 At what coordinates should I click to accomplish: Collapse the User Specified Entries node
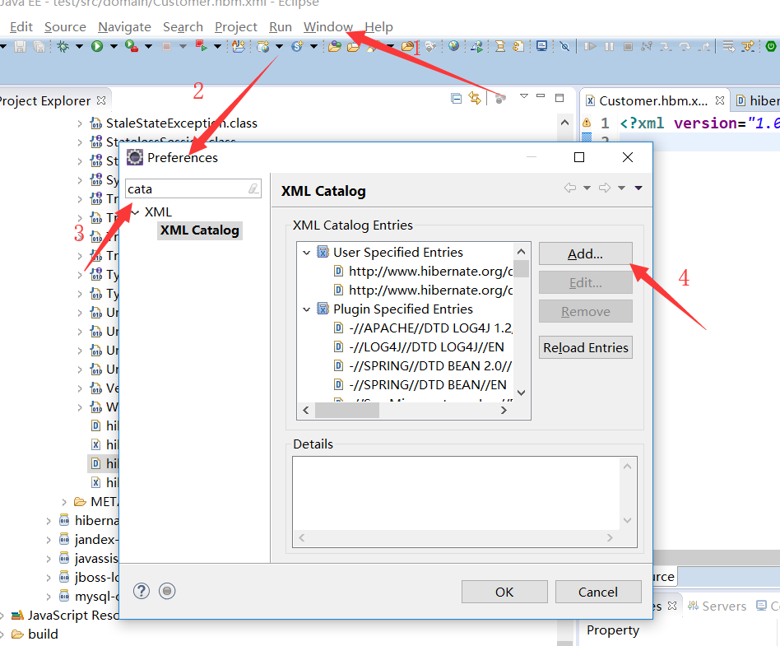tap(307, 253)
